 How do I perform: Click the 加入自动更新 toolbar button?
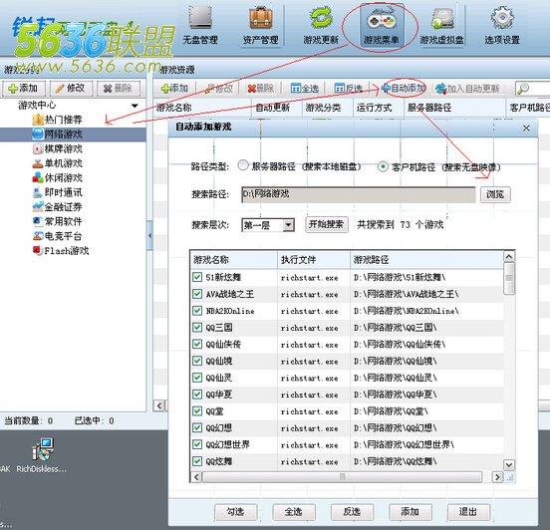click(x=467, y=89)
